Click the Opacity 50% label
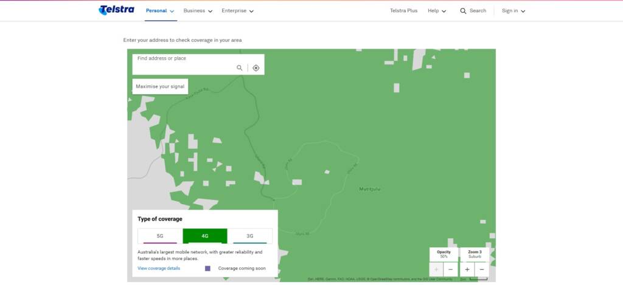Image resolution: width=623 pixels, height=285 pixels. (444, 254)
